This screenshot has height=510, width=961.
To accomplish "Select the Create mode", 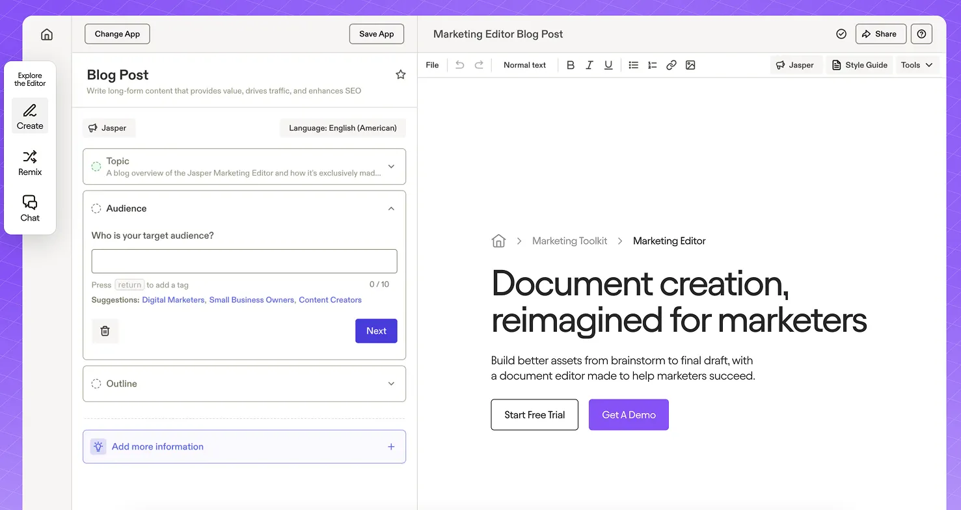I will [x=30, y=116].
